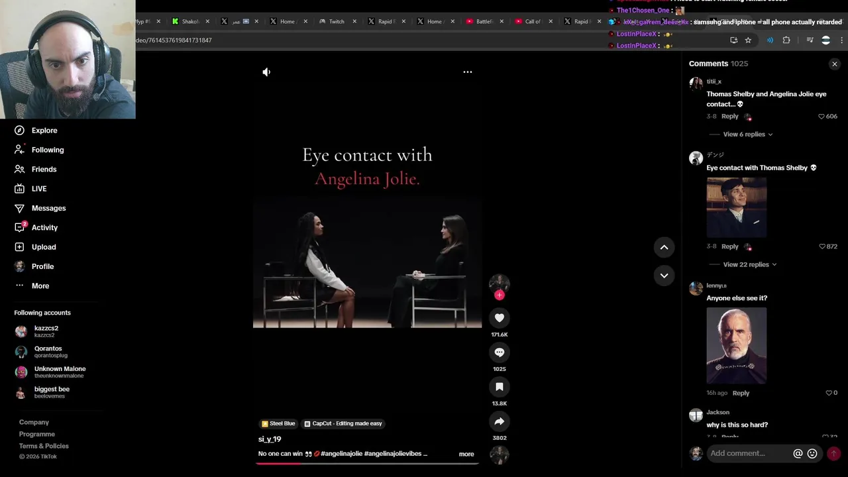Open Profile in the sidebar
The image size is (848, 477).
click(42, 266)
